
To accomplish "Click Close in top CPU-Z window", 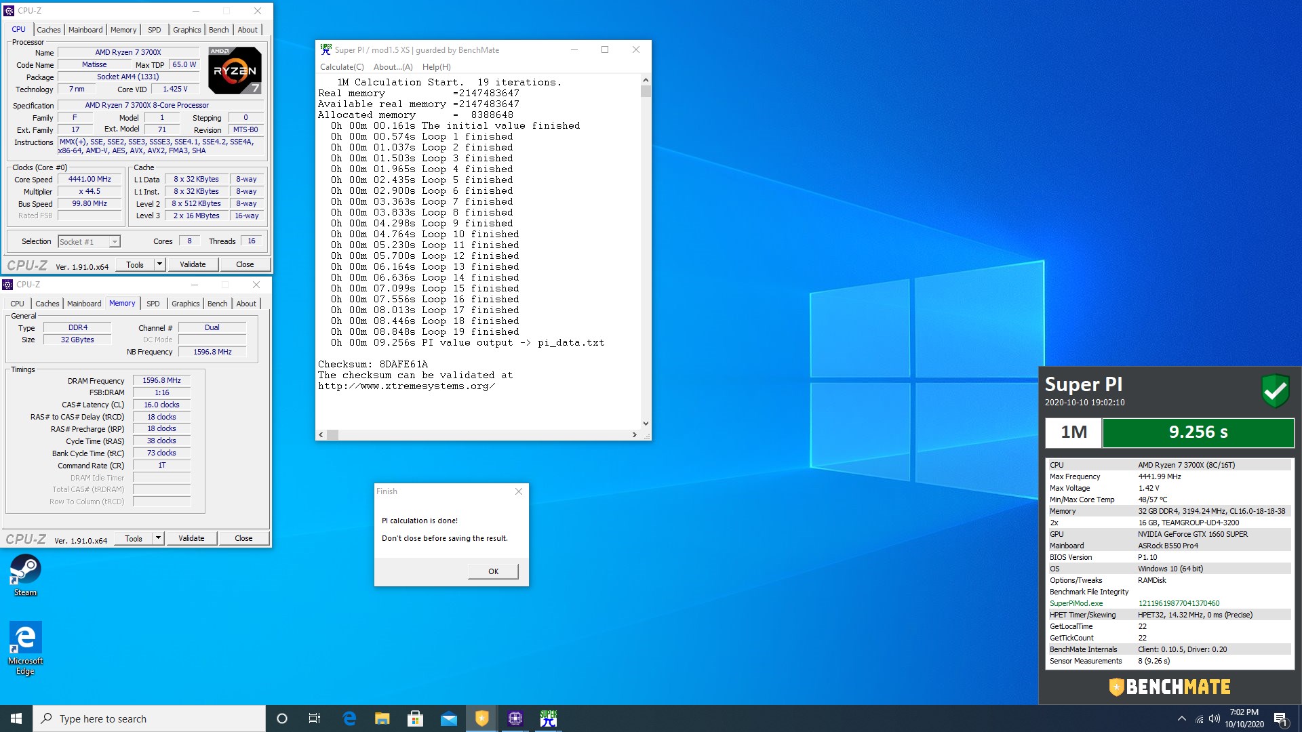I will (245, 264).
